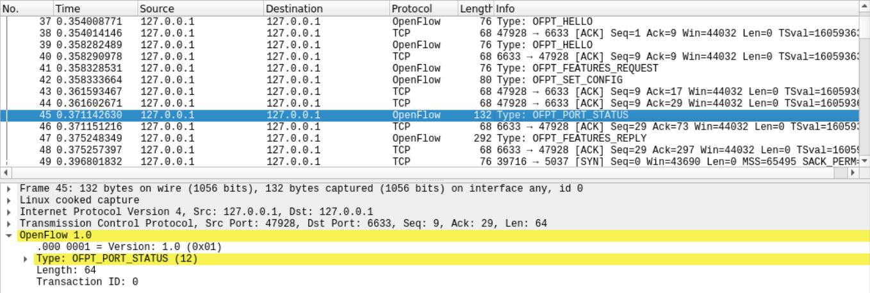Collapse the OpenFlow 1.0 section
This screenshot has height=293, width=870.
coord(9,235)
